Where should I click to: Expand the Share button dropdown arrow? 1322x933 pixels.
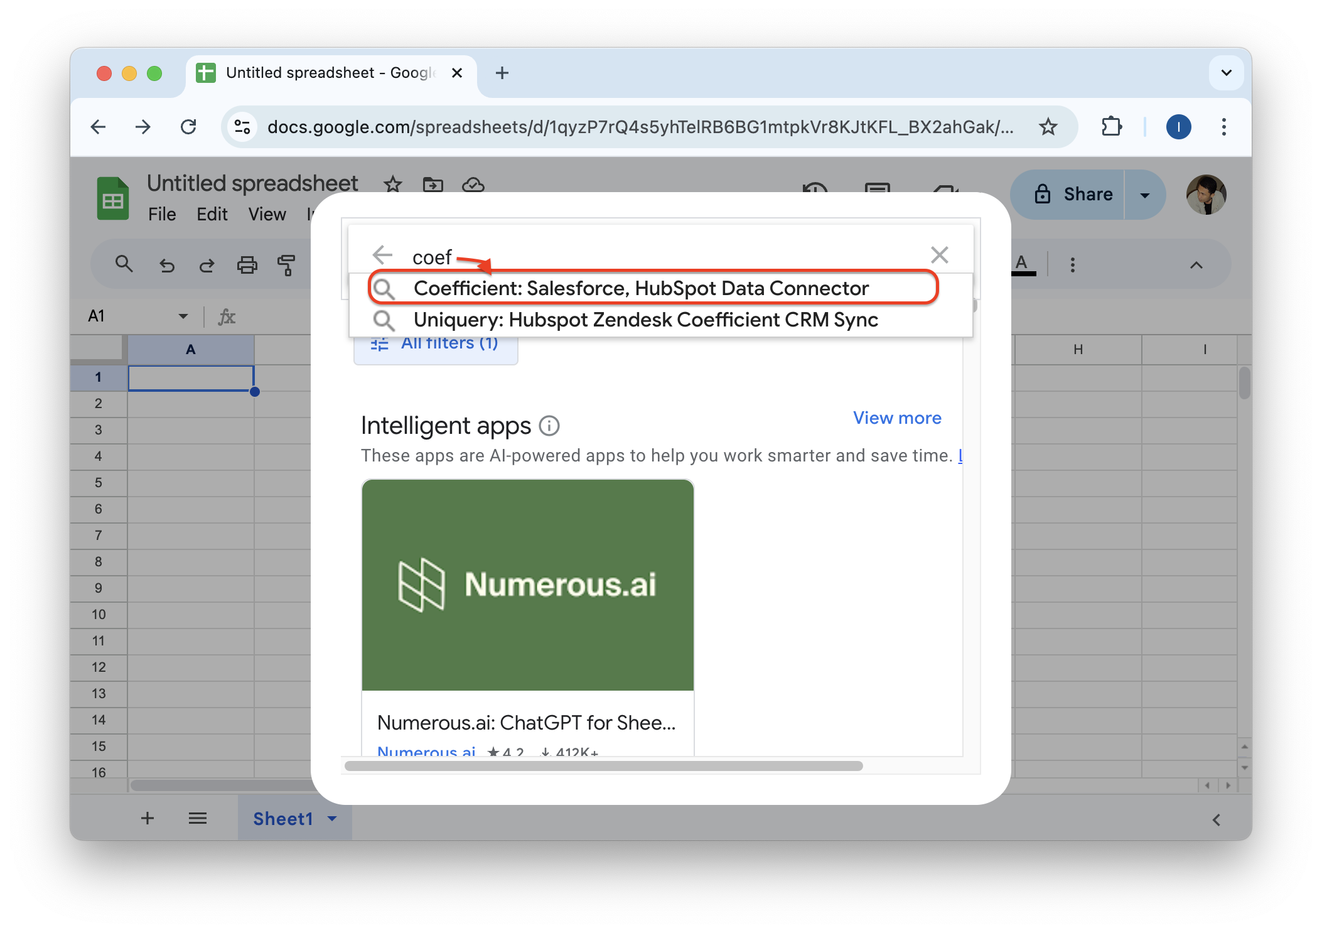(x=1145, y=195)
